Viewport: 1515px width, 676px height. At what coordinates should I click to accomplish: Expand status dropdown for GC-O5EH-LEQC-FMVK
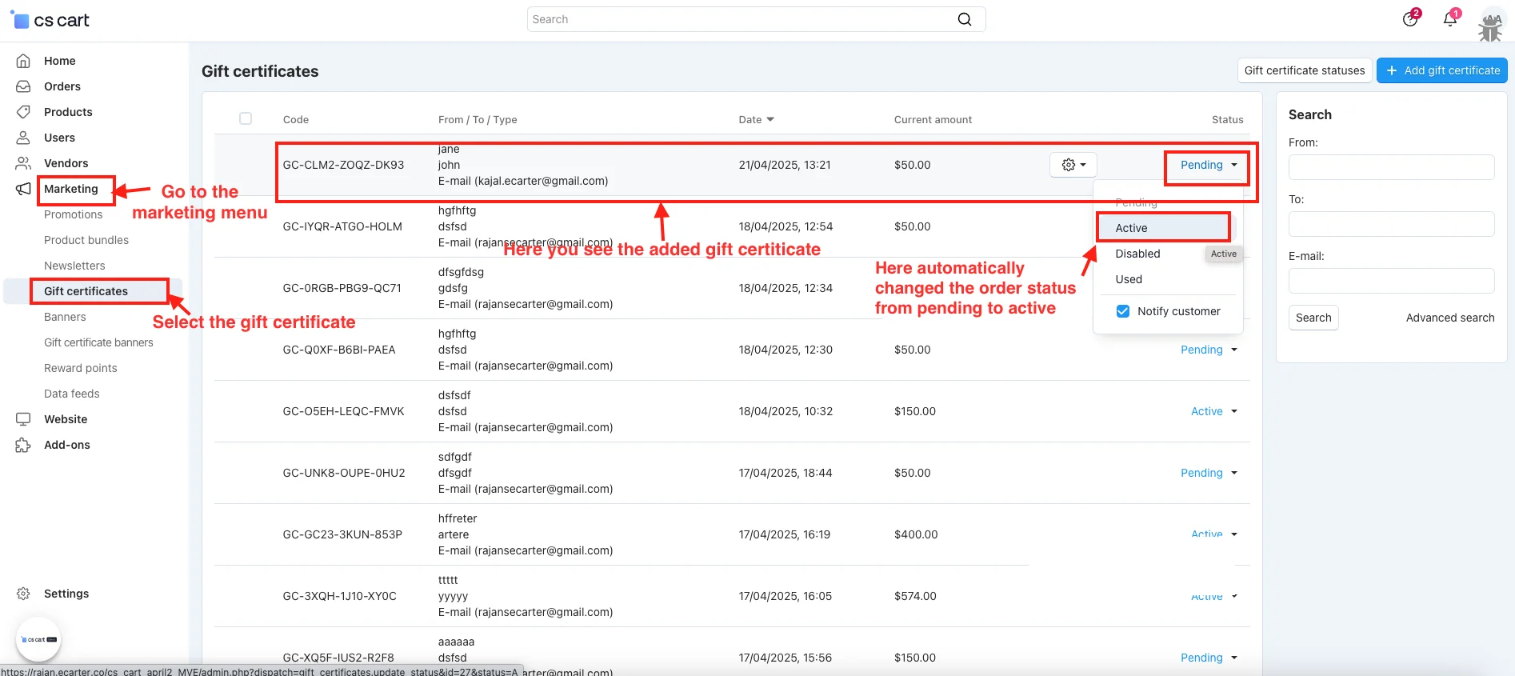[x=1213, y=411]
